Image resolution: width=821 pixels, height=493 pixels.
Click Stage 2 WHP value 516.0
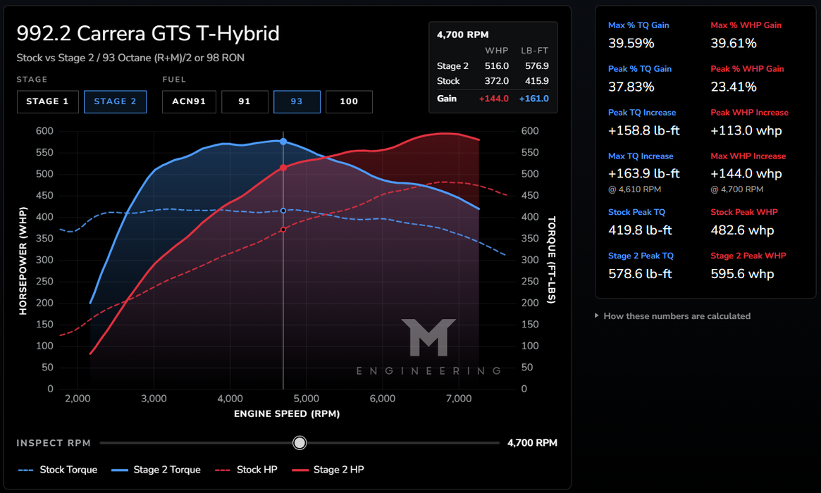coord(496,66)
